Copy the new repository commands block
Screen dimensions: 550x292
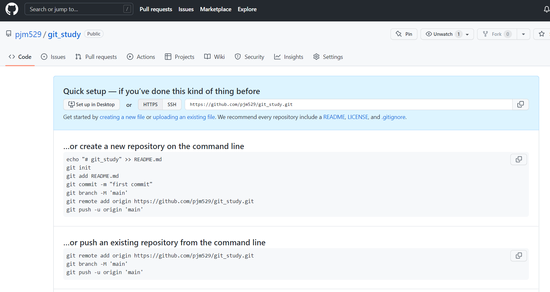[x=519, y=159]
